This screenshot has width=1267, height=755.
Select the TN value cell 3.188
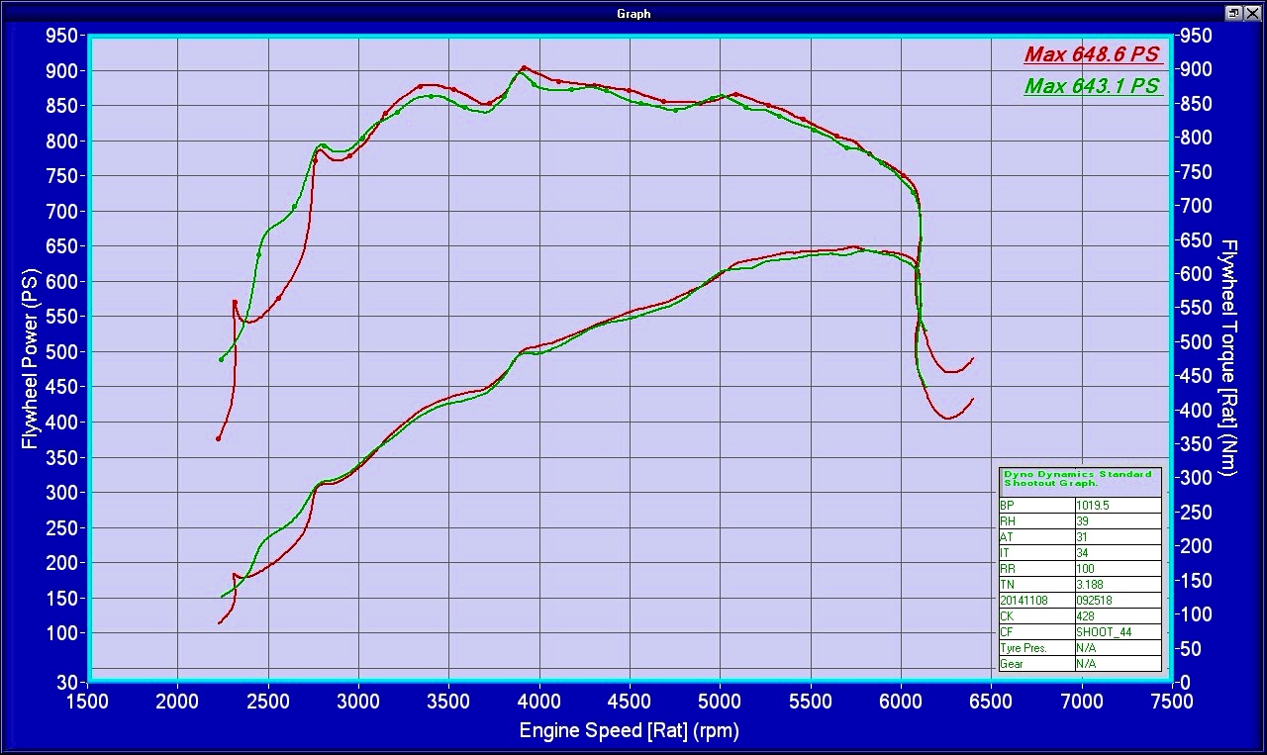pos(1117,585)
